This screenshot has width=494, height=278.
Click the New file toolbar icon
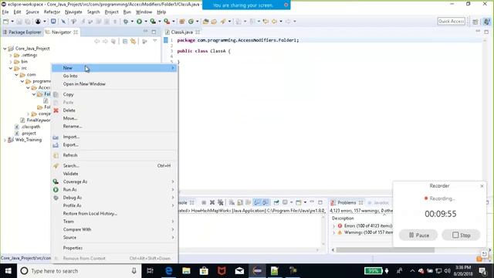[6, 22]
